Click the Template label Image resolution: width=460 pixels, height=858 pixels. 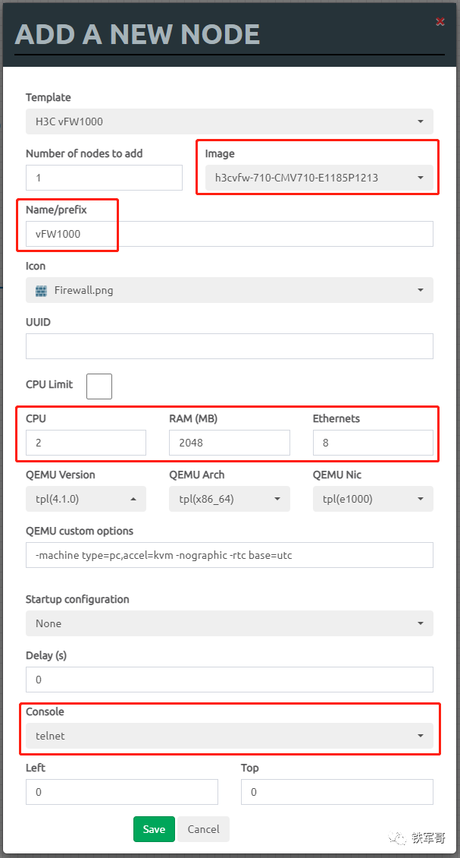48,97
